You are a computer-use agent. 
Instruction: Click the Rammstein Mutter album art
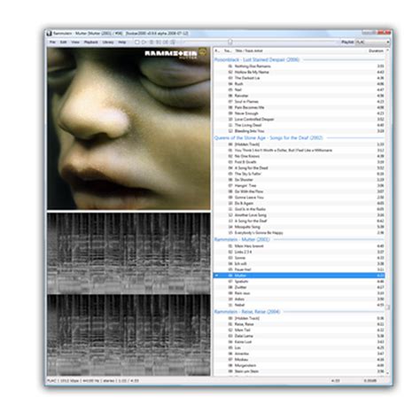128,128
